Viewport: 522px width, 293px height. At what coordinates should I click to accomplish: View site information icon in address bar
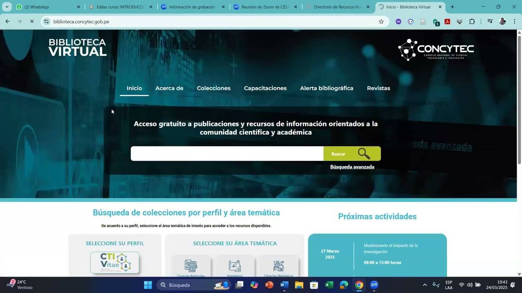[46, 22]
